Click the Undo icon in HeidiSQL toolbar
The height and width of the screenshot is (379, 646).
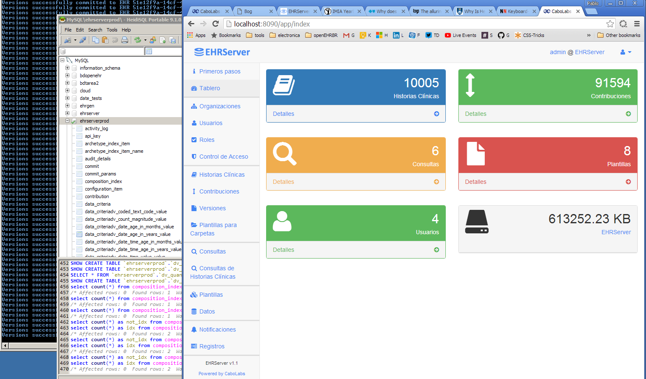click(115, 40)
